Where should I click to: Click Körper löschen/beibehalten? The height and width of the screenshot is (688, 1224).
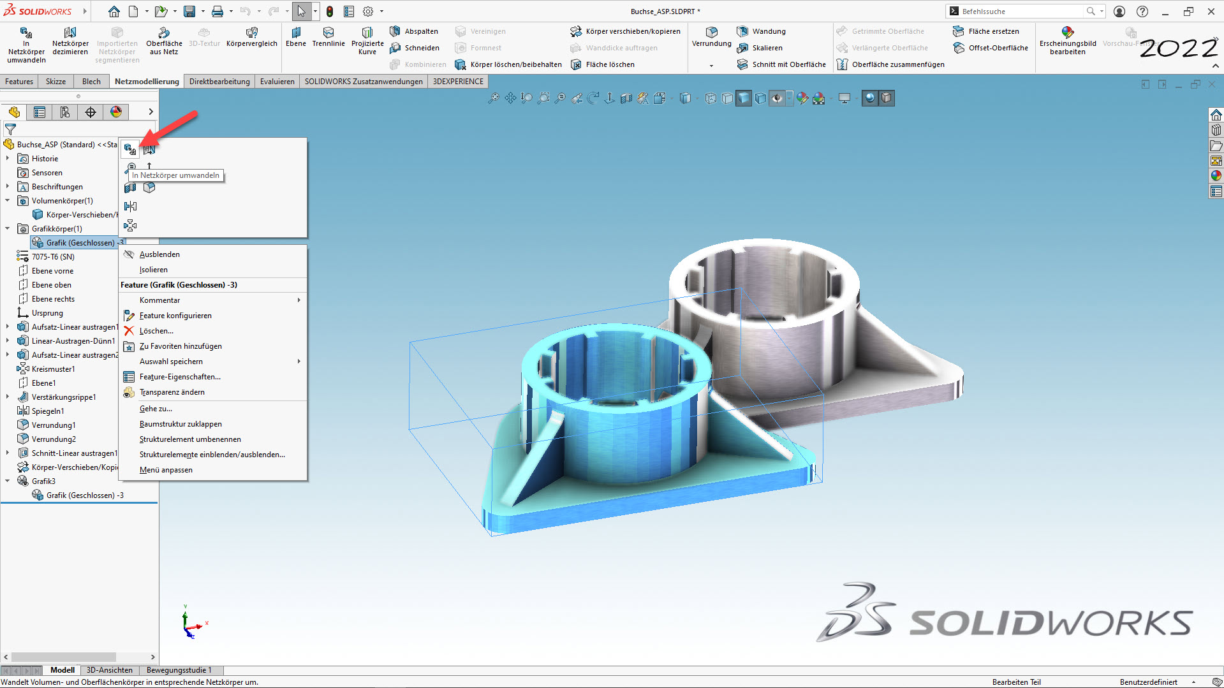point(508,64)
